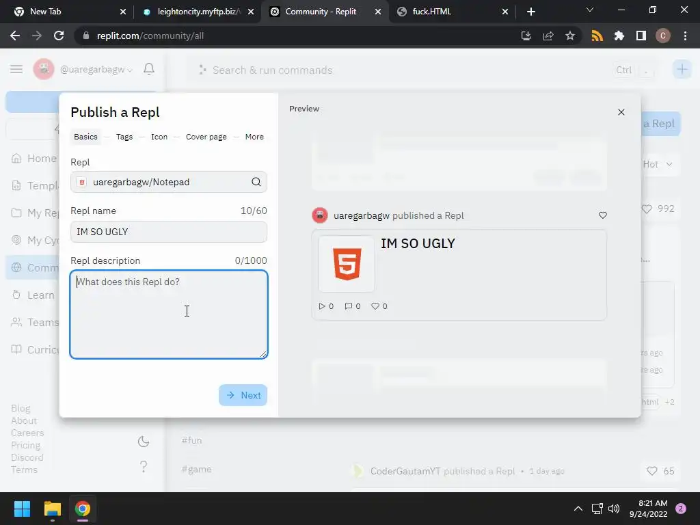The height and width of the screenshot is (525, 700).
Task: Expand the @uaregarbagw account dropdown
Action: pyautogui.click(x=96, y=70)
